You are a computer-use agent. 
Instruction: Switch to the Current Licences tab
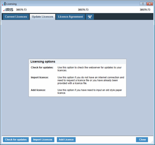coord(16,17)
